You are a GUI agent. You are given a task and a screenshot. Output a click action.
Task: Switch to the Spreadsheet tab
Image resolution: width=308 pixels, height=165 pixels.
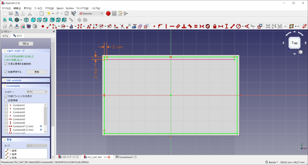pos(126,157)
